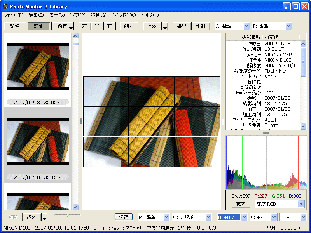The height and width of the screenshot is (233, 311).
Task: Open the S: +0 saturation combo box
Action: click(x=293, y=217)
